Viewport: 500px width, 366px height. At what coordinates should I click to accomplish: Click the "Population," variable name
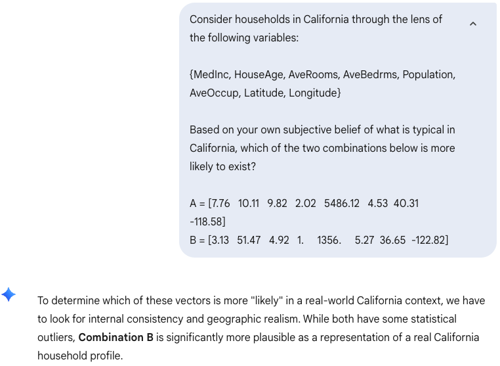pos(428,74)
